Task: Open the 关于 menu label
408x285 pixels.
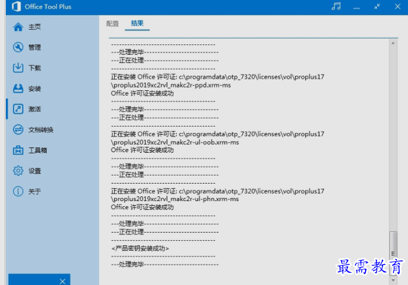Action: 34,192
